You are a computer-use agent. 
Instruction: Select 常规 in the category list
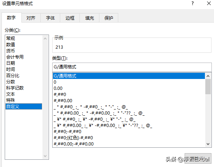24,38
